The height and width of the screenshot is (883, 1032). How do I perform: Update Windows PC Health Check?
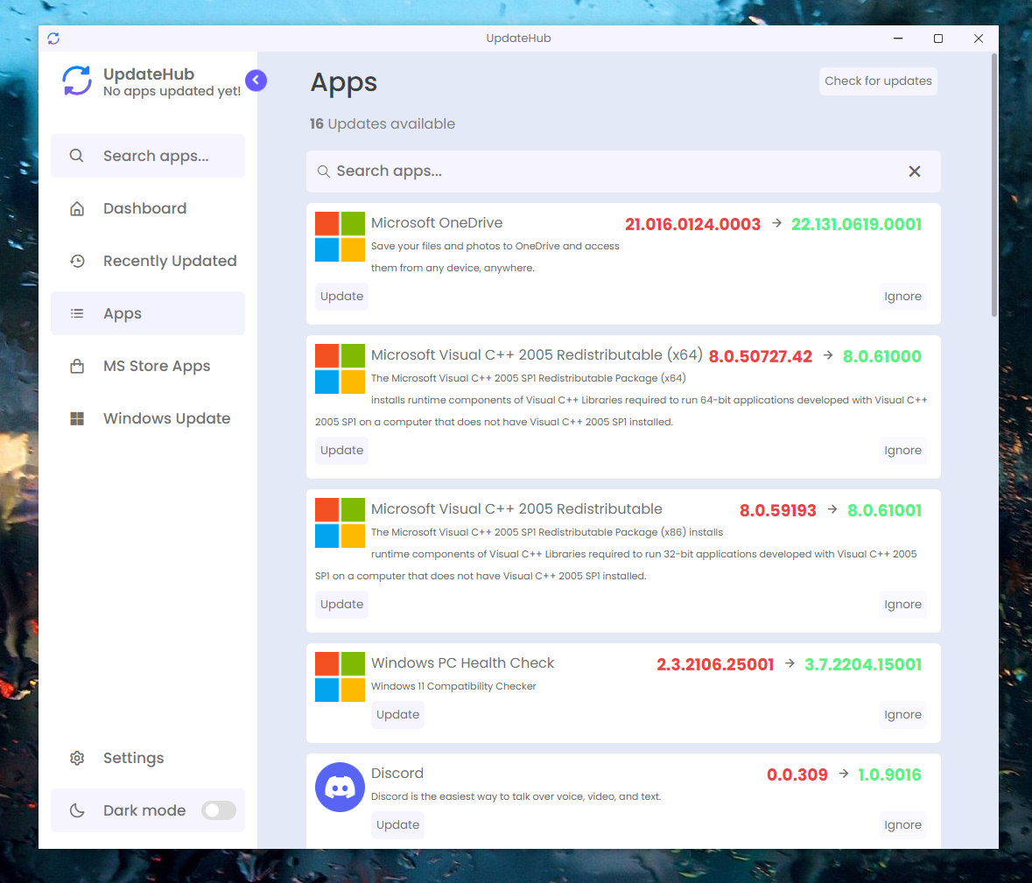pyautogui.click(x=397, y=715)
